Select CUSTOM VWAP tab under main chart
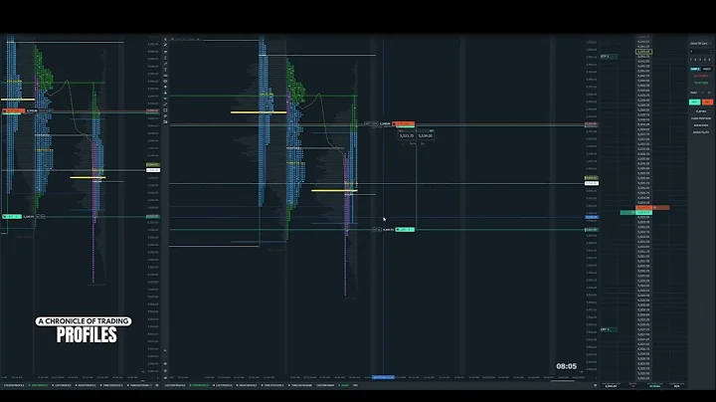Viewport: 716px width, 402px height. [325, 385]
